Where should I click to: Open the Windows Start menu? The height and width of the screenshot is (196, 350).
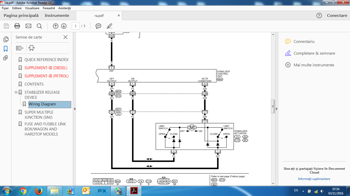(x=6, y=191)
